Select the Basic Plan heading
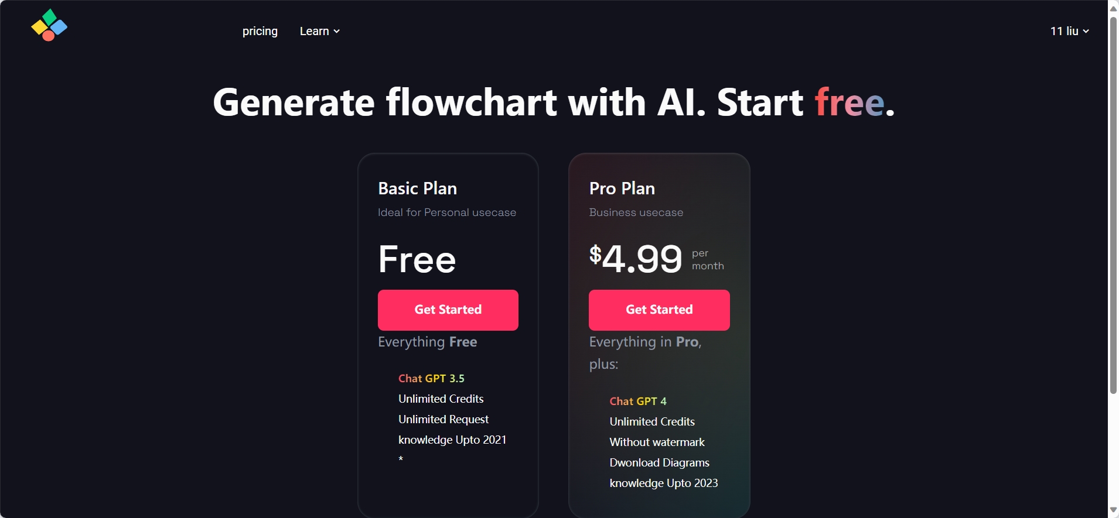Screen dimensions: 1119x518 (417, 188)
